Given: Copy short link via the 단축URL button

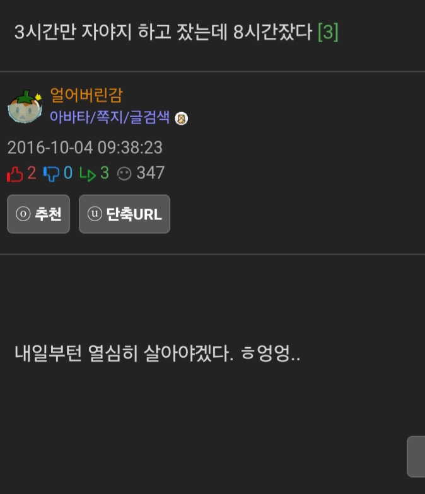Looking at the screenshot, I should [x=125, y=214].
